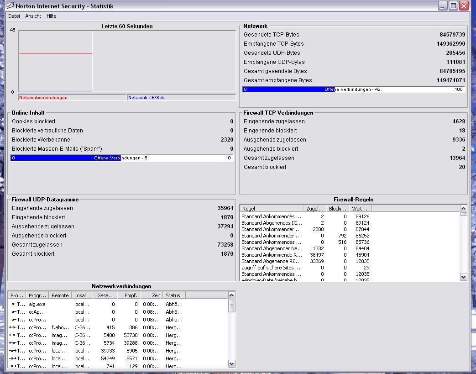
Task: Click the TCP Eingehende zugelassen value 4628
Action: 459,121
